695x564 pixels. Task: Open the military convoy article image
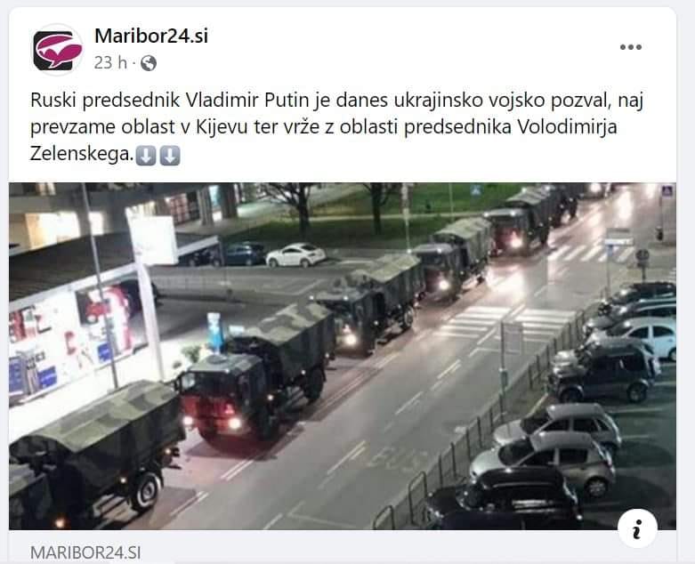[343, 356]
